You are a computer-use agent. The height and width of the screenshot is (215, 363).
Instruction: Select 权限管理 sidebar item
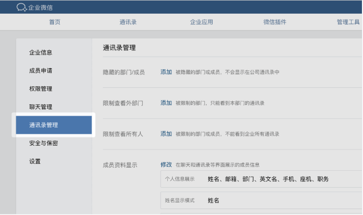(x=41, y=89)
